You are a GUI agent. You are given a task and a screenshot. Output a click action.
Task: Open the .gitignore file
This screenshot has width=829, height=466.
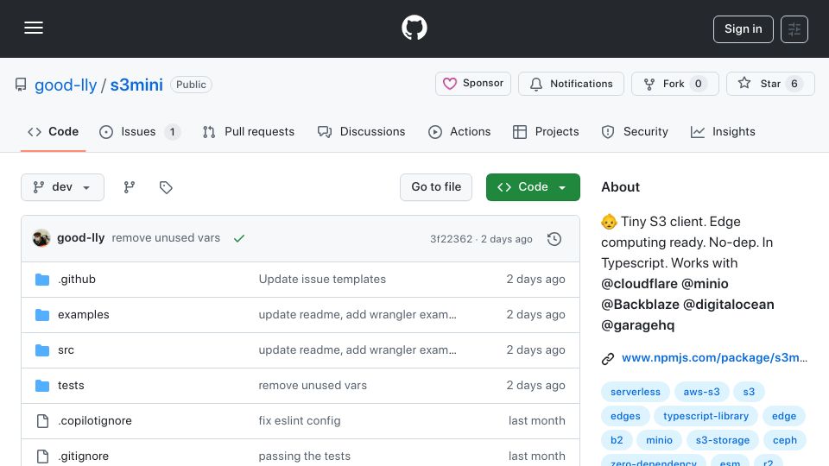pyautogui.click(x=83, y=456)
